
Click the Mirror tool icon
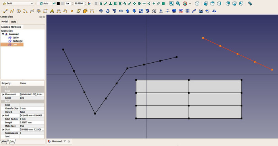pyautogui.click(x=214, y=11)
